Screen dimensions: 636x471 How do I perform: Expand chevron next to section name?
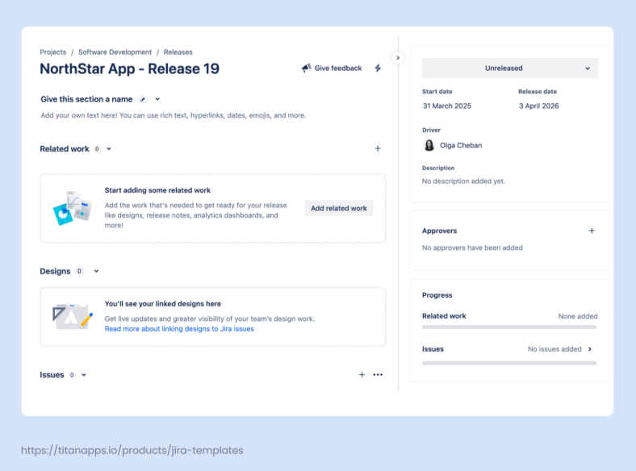pos(157,99)
